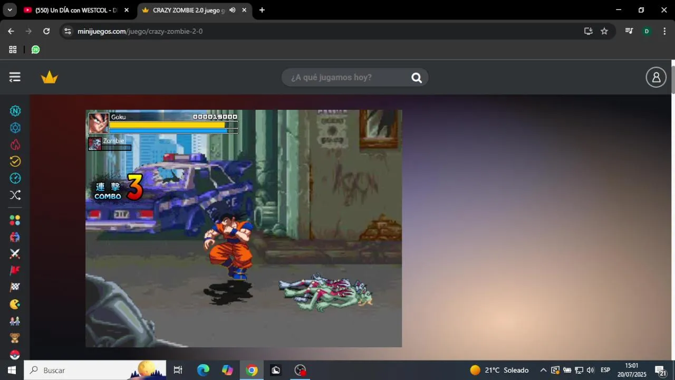Open Task View on the taskbar

point(178,370)
